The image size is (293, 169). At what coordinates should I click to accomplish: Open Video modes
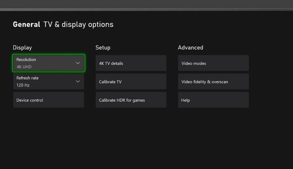213,63
